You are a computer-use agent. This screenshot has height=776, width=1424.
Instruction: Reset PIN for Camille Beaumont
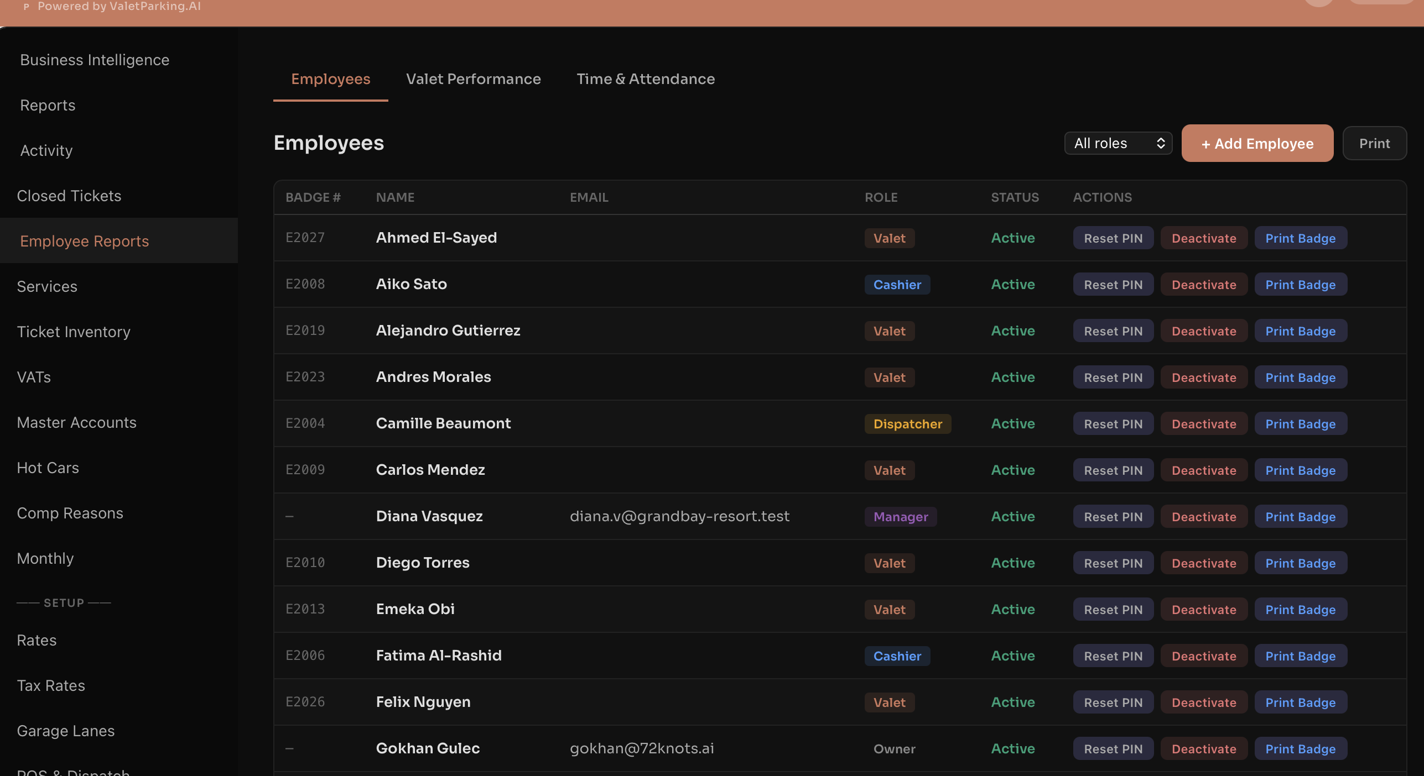coord(1113,423)
